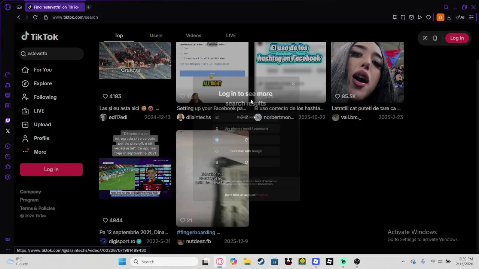The width and height of the screenshot is (479, 269).
Task: Click the pin icon in the address bar
Action: (394, 17)
